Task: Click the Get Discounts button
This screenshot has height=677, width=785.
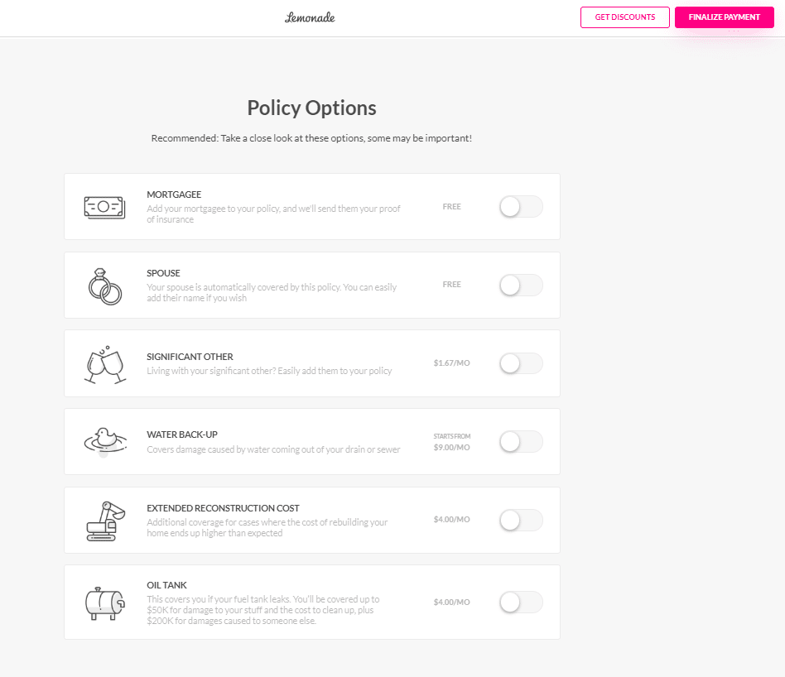Action: click(x=625, y=17)
